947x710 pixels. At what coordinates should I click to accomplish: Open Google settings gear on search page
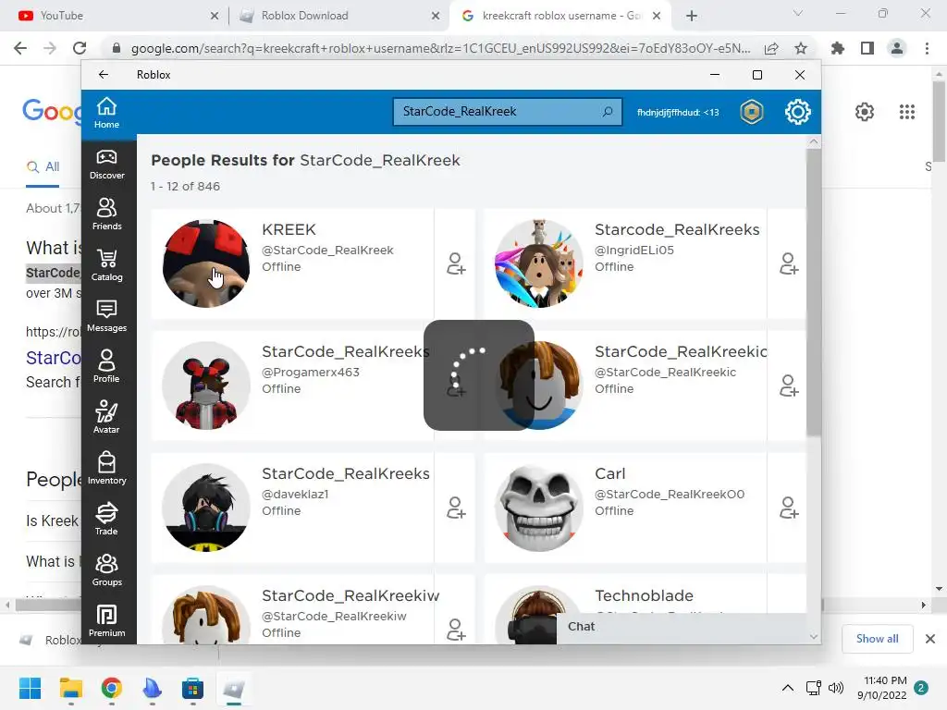865,112
